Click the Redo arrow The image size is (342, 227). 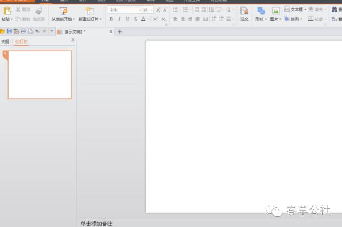(x=44, y=31)
